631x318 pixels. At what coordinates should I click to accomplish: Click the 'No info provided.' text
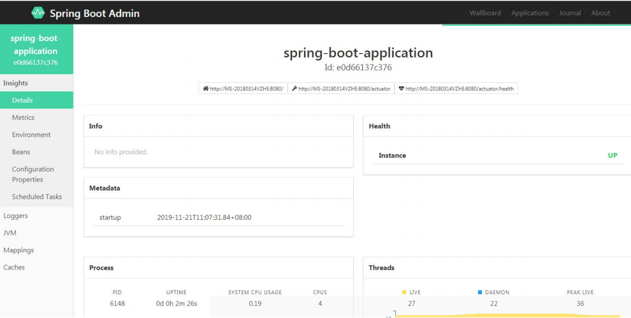pos(121,152)
